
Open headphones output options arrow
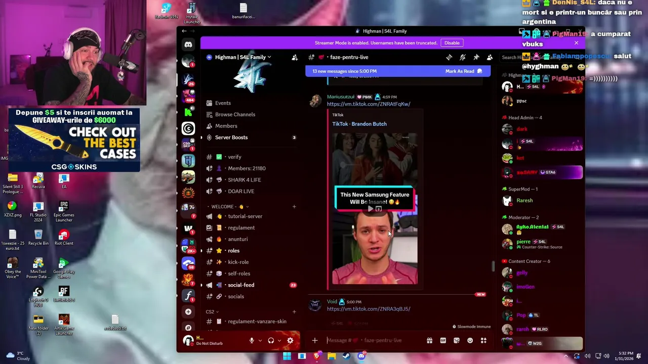tap(279, 341)
